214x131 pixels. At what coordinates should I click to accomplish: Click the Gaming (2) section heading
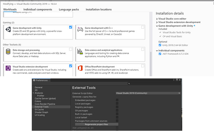9,23
